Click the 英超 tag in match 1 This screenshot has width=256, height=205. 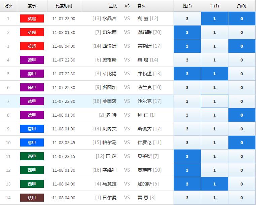click(x=32, y=18)
